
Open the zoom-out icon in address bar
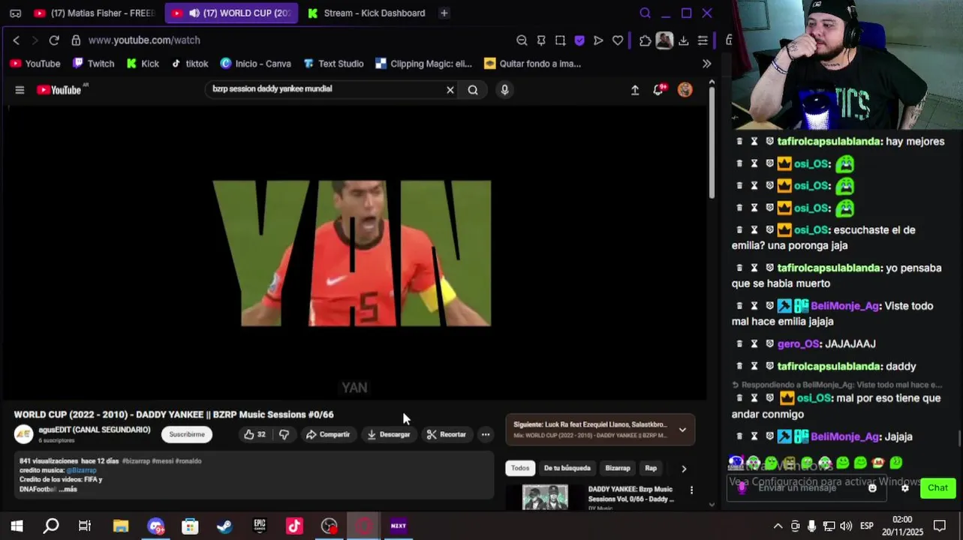click(522, 40)
